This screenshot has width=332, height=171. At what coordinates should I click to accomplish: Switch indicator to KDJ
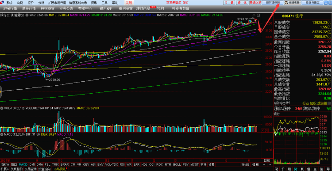(144, 164)
